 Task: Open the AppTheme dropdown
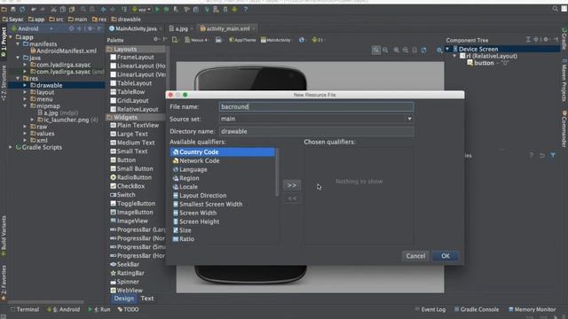point(242,40)
